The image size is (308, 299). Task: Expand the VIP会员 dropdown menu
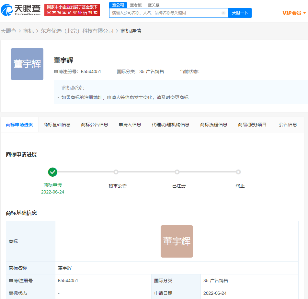click(294, 13)
